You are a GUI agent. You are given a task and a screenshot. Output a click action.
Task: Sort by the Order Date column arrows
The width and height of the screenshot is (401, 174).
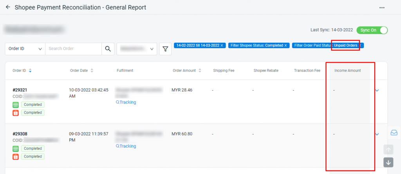[x=92, y=71]
